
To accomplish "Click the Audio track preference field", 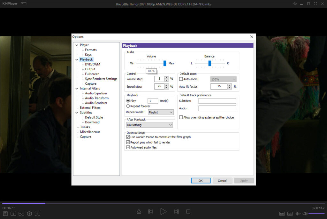I will click(217, 108).
